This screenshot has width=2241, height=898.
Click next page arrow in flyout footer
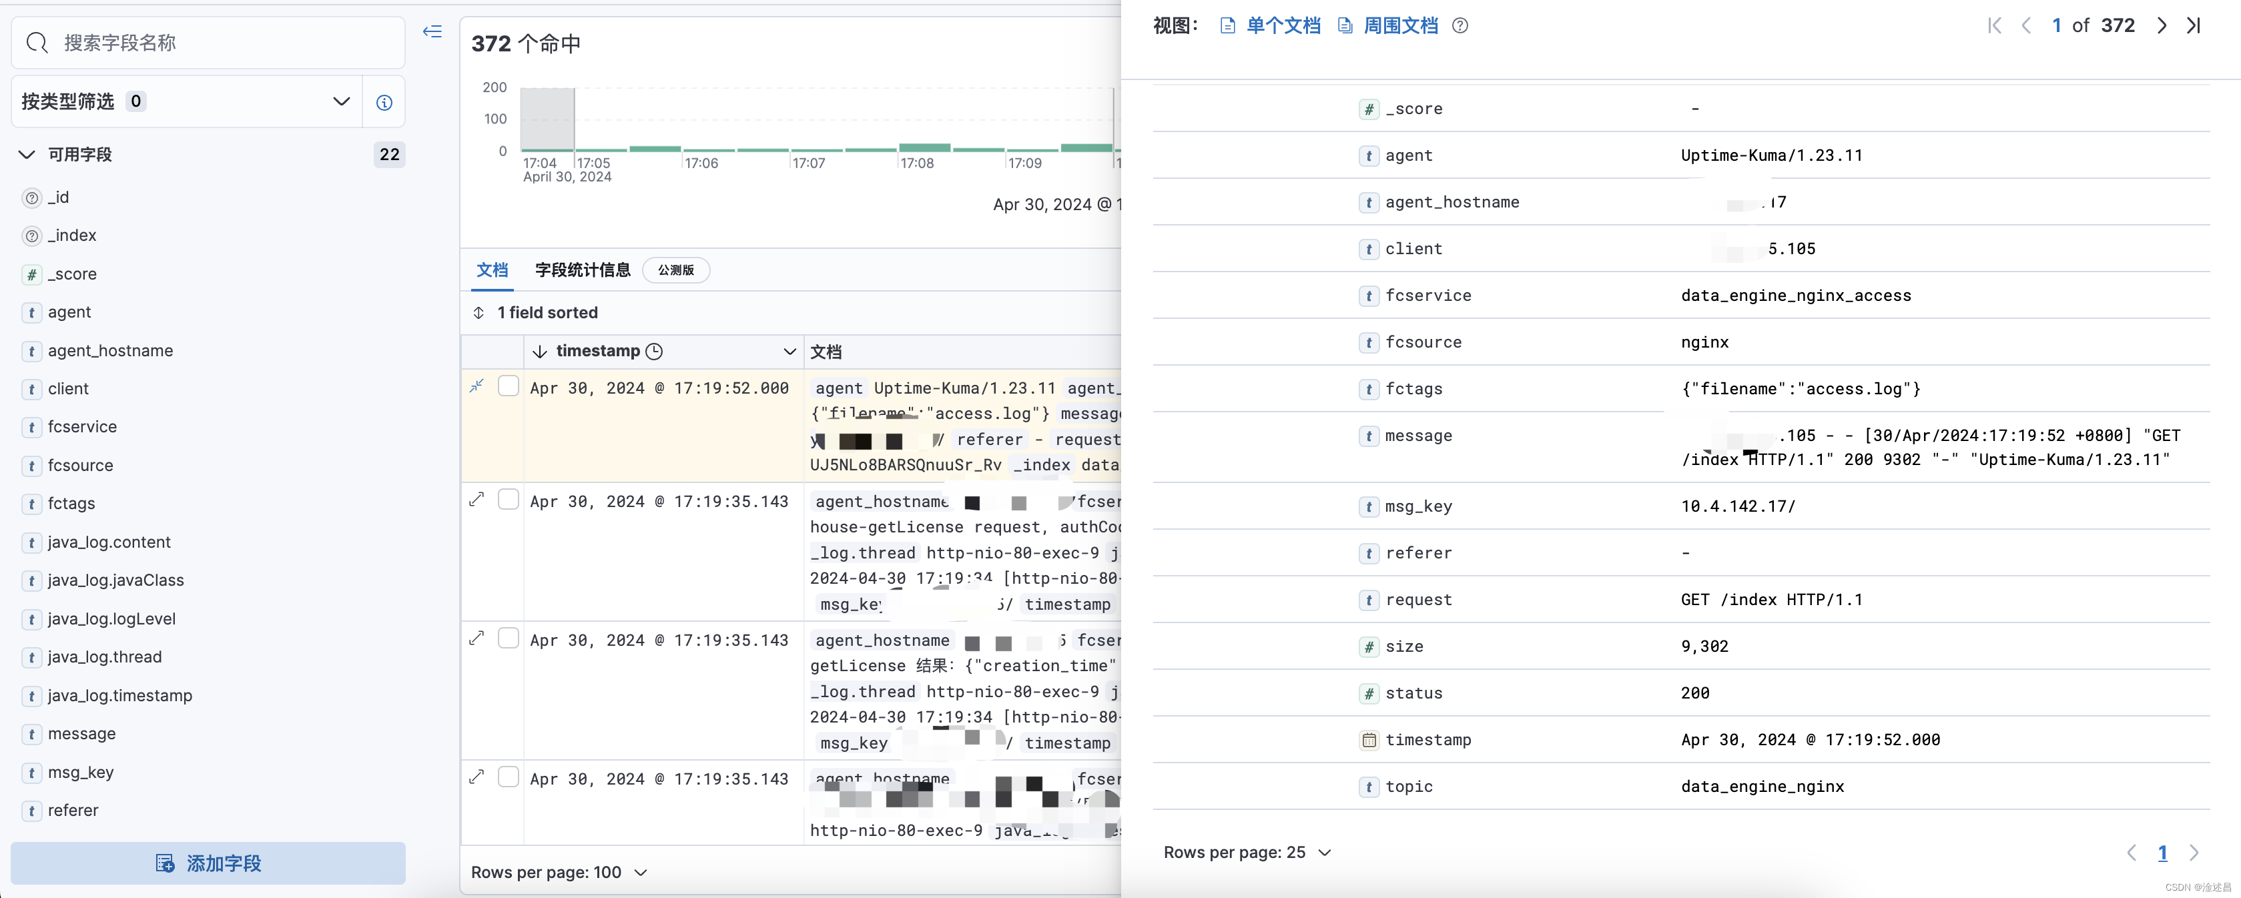[2194, 853]
